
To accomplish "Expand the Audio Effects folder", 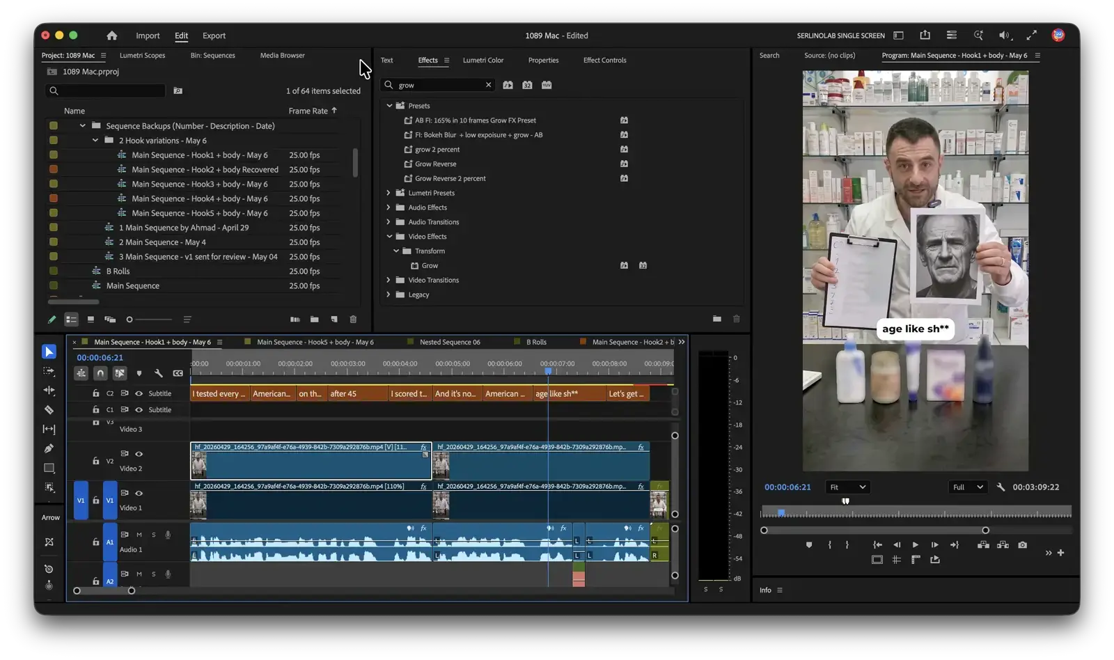I will (x=389, y=207).
